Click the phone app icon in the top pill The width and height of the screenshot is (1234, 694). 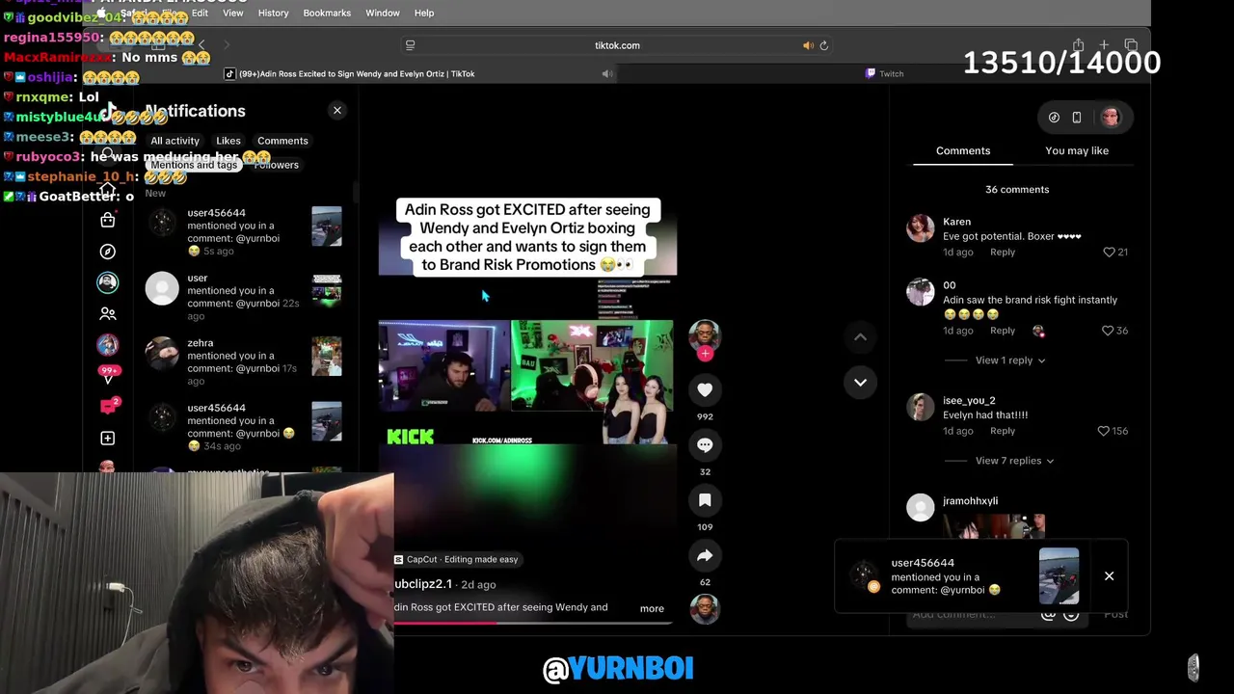1077,118
